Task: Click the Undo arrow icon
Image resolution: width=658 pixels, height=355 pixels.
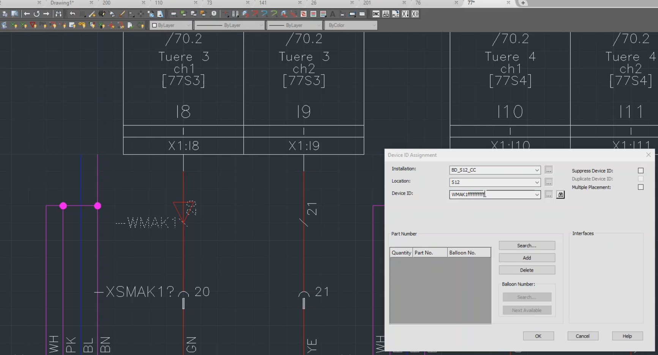Action: (x=72, y=14)
